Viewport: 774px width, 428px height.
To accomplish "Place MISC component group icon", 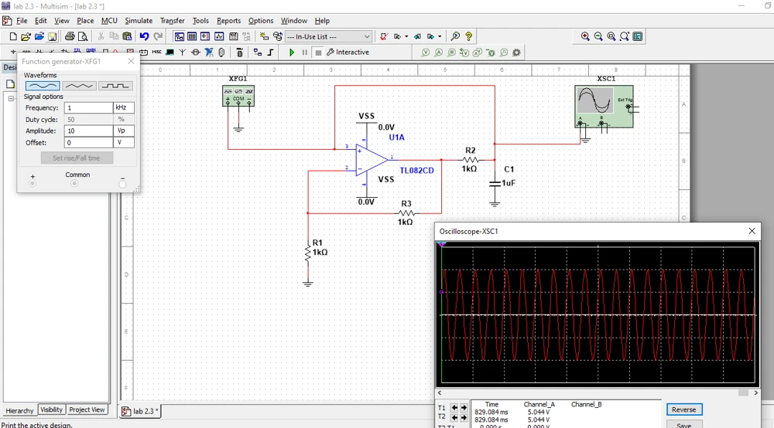I will 156,52.
